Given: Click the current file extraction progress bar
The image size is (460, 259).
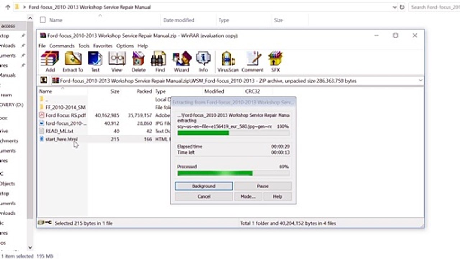Looking at the screenshot, I should tap(233, 133).
